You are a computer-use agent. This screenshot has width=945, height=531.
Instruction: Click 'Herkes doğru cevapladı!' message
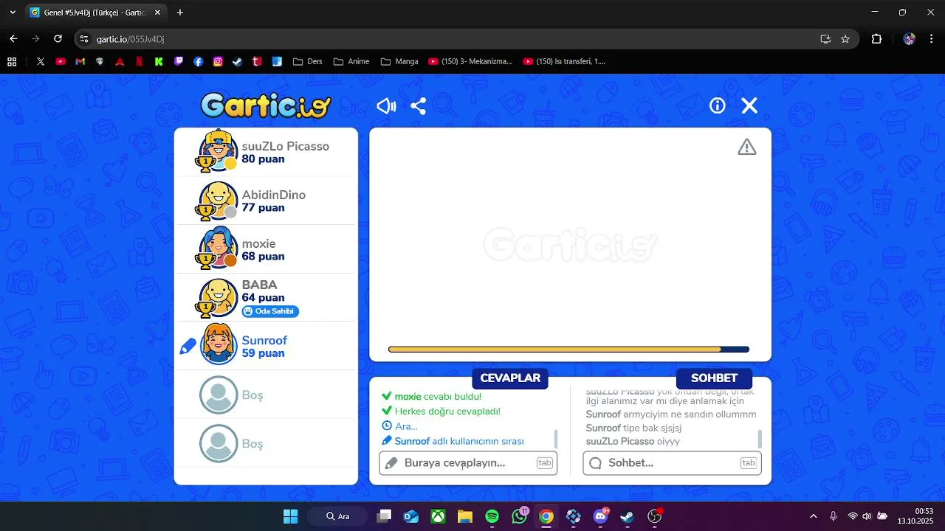(447, 412)
